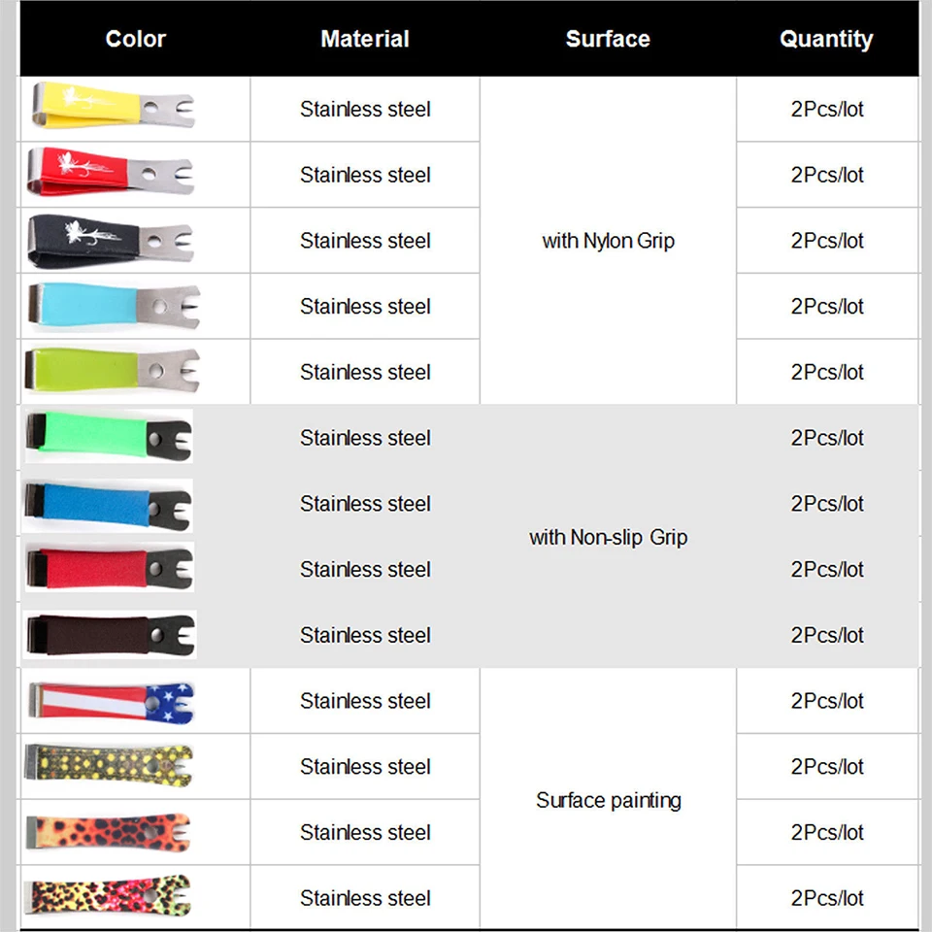This screenshot has height=932, width=932.
Task: Click the Color column header
Action: tap(136, 39)
